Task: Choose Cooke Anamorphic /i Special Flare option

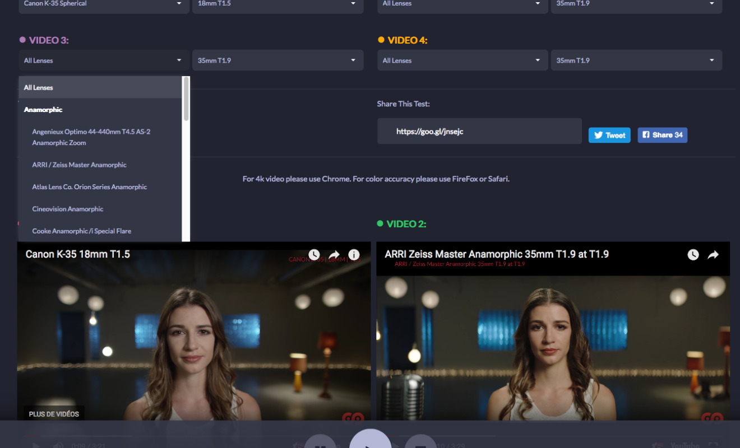Action: pyautogui.click(x=100, y=231)
